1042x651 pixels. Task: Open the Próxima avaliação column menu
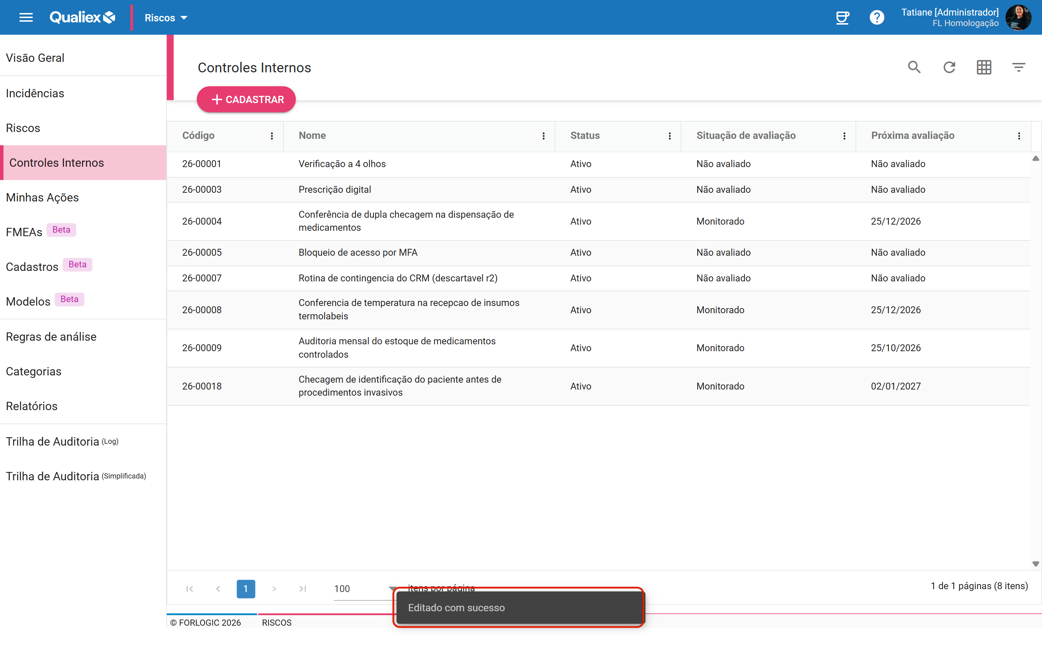pos(1019,136)
